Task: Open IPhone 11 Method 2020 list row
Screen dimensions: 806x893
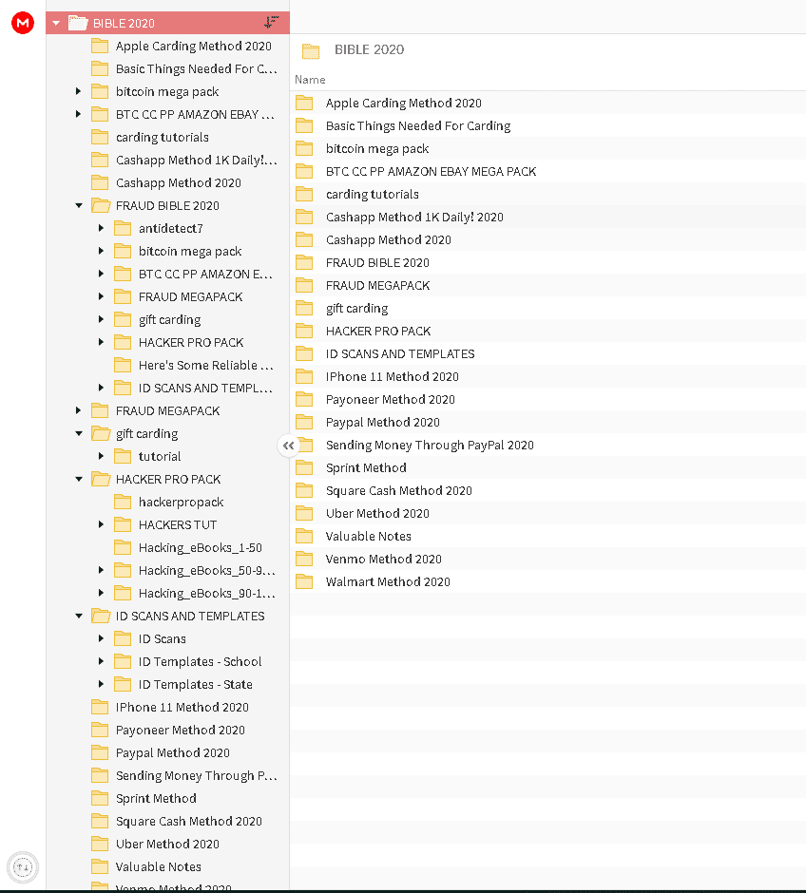Action: pyautogui.click(x=548, y=376)
